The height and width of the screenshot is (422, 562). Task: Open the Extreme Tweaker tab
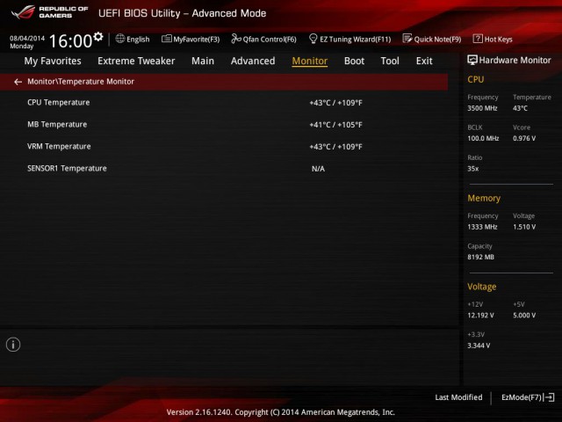coord(136,61)
